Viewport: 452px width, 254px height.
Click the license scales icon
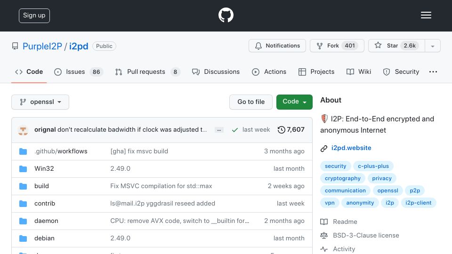[x=324, y=235]
